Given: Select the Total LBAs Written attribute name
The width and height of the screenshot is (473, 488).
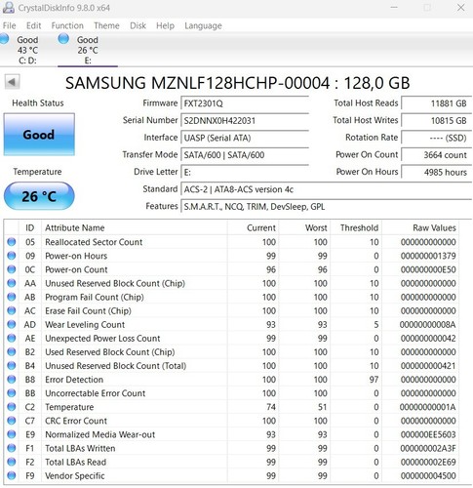Looking at the screenshot, I should tap(80, 448).
